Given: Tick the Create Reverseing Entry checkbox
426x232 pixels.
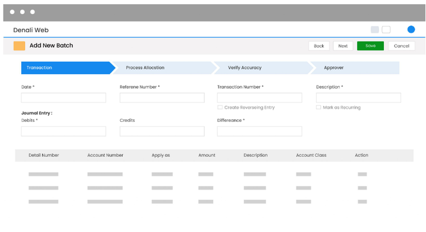Looking at the screenshot, I should 220,107.
